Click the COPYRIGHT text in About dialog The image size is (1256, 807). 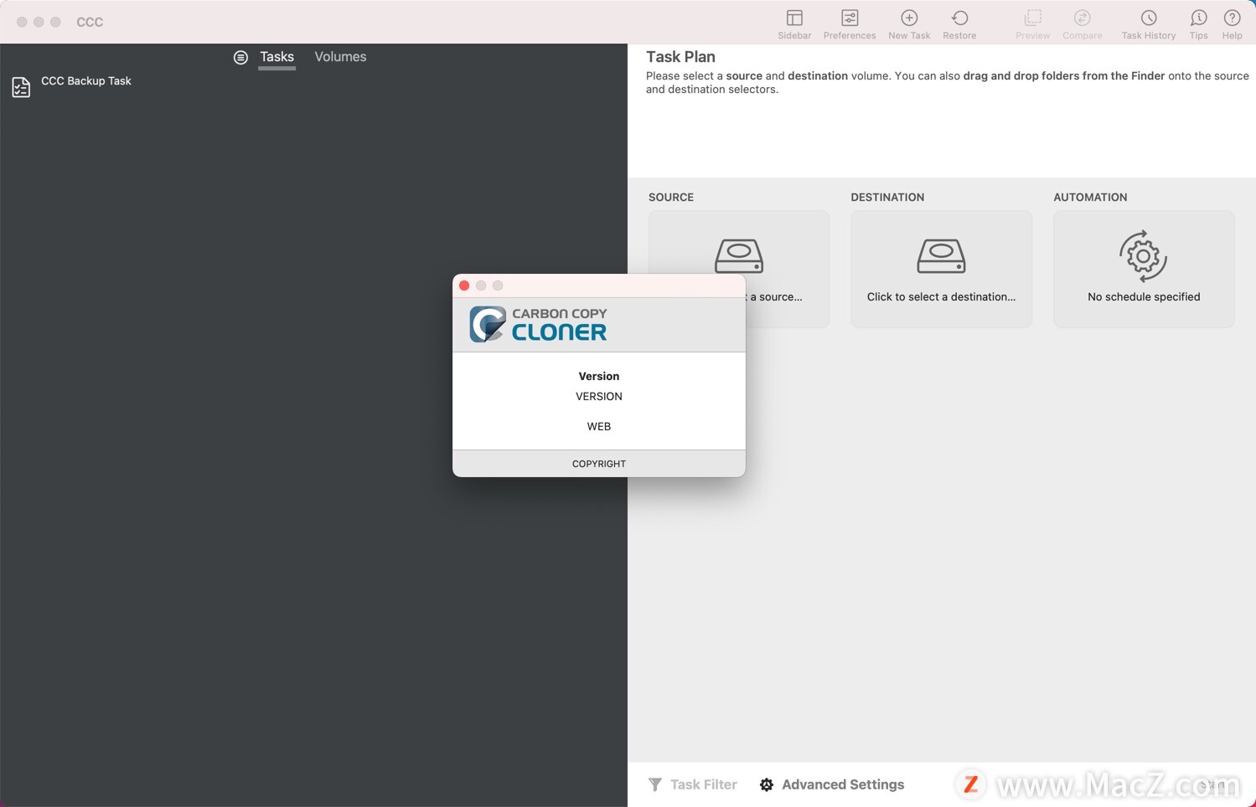pyautogui.click(x=599, y=464)
